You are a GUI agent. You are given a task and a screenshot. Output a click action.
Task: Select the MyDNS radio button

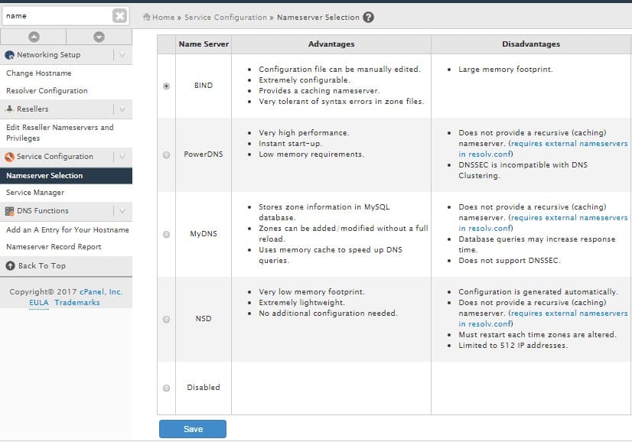coord(166,234)
